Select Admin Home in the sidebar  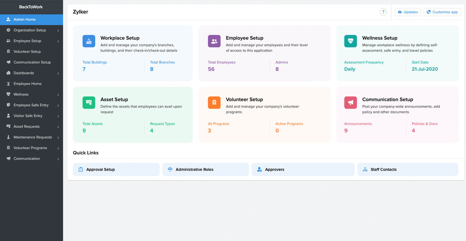click(x=25, y=20)
